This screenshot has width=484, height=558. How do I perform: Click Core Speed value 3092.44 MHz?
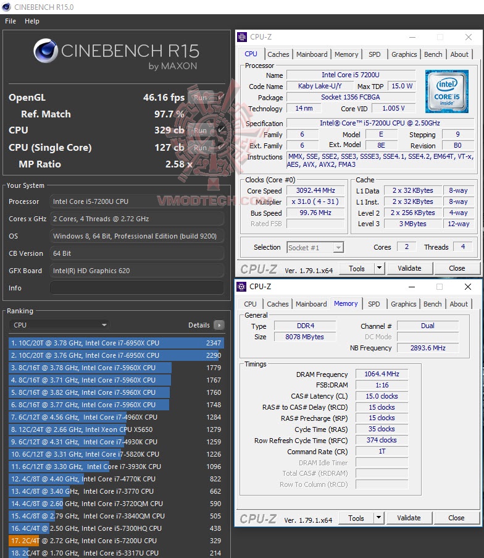pyautogui.click(x=315, y=190)
